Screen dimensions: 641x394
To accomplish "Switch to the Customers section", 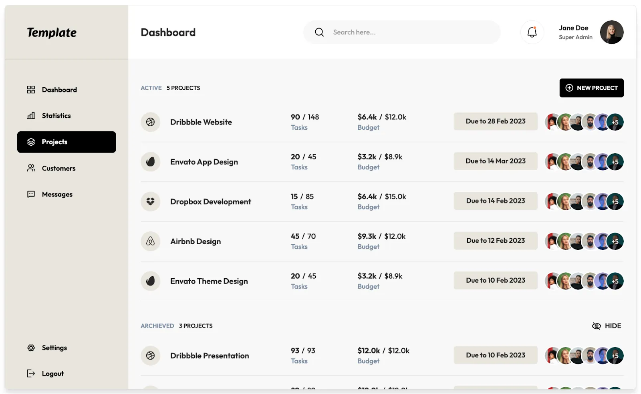I will click(x=59, y=168).
